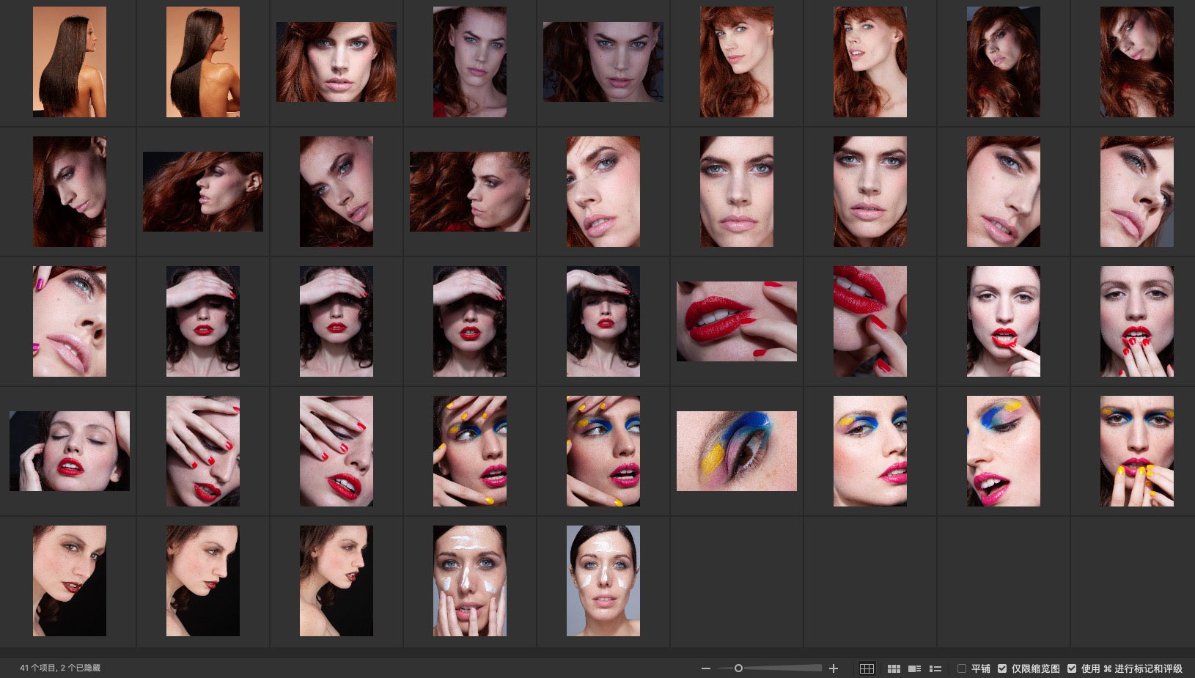
Task: Open the colorful eye makeup closeup thumbnail
Action: [x=736, y=451]
